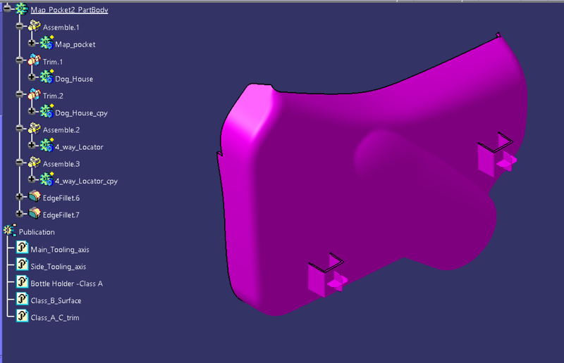The width and height of the screenshot is (564, 363).
Task: Click the Publication node icon
Action: (10, 230)
